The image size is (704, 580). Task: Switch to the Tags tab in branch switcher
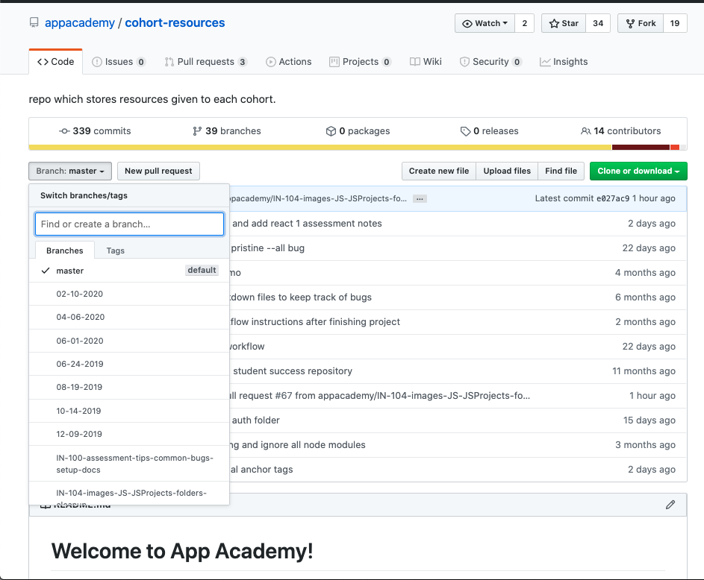[x=116, y=250]
